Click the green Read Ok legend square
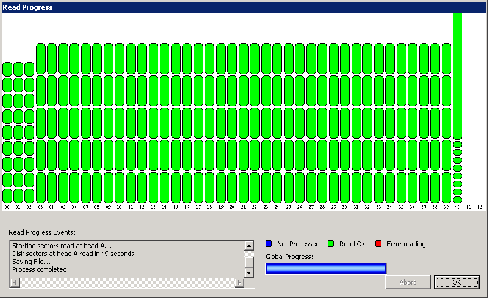The height and width of the screenshot is (298, 488). pyautogui.click(x=331, y=244)
